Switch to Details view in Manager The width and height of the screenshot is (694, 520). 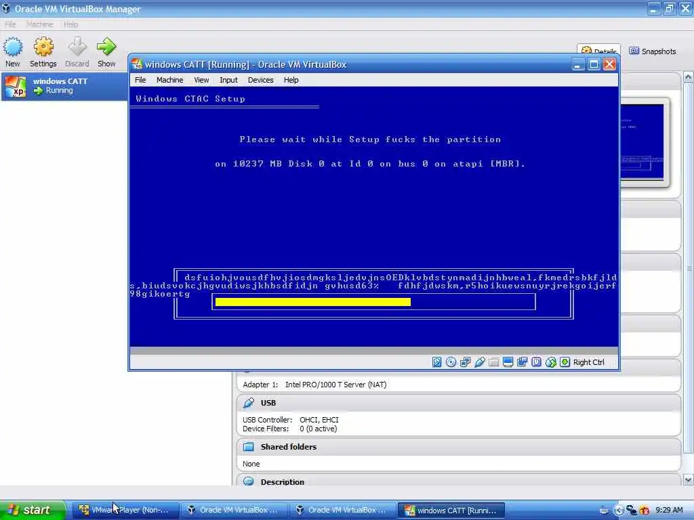(x=599, y=50)
